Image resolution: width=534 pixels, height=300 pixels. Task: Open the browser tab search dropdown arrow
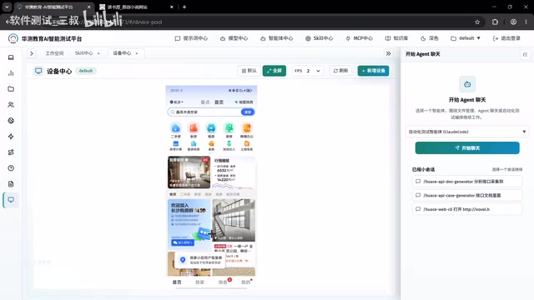coord(7,7)
